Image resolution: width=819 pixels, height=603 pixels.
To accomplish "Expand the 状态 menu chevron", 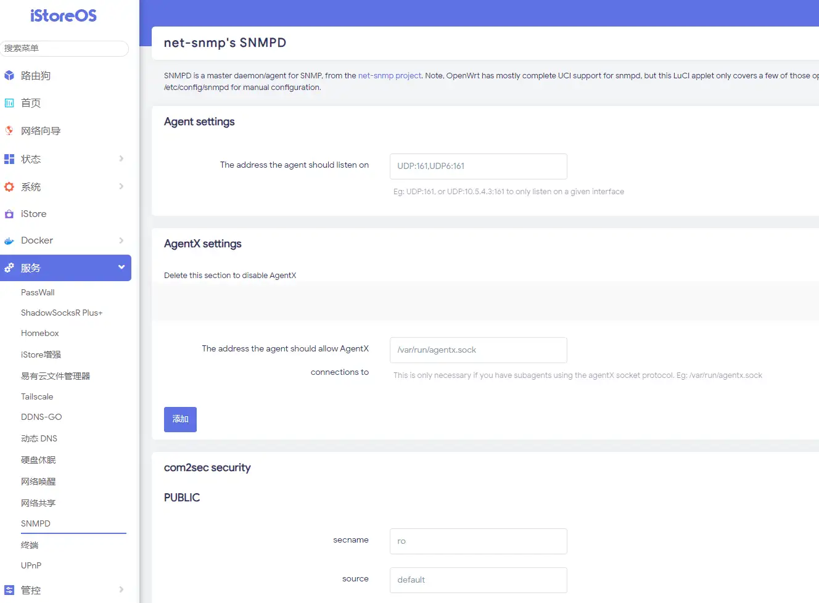I will coord(121,158).
